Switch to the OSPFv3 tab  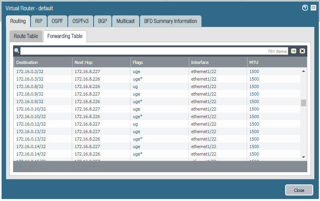pyautogui.click(x=80, y=21)
